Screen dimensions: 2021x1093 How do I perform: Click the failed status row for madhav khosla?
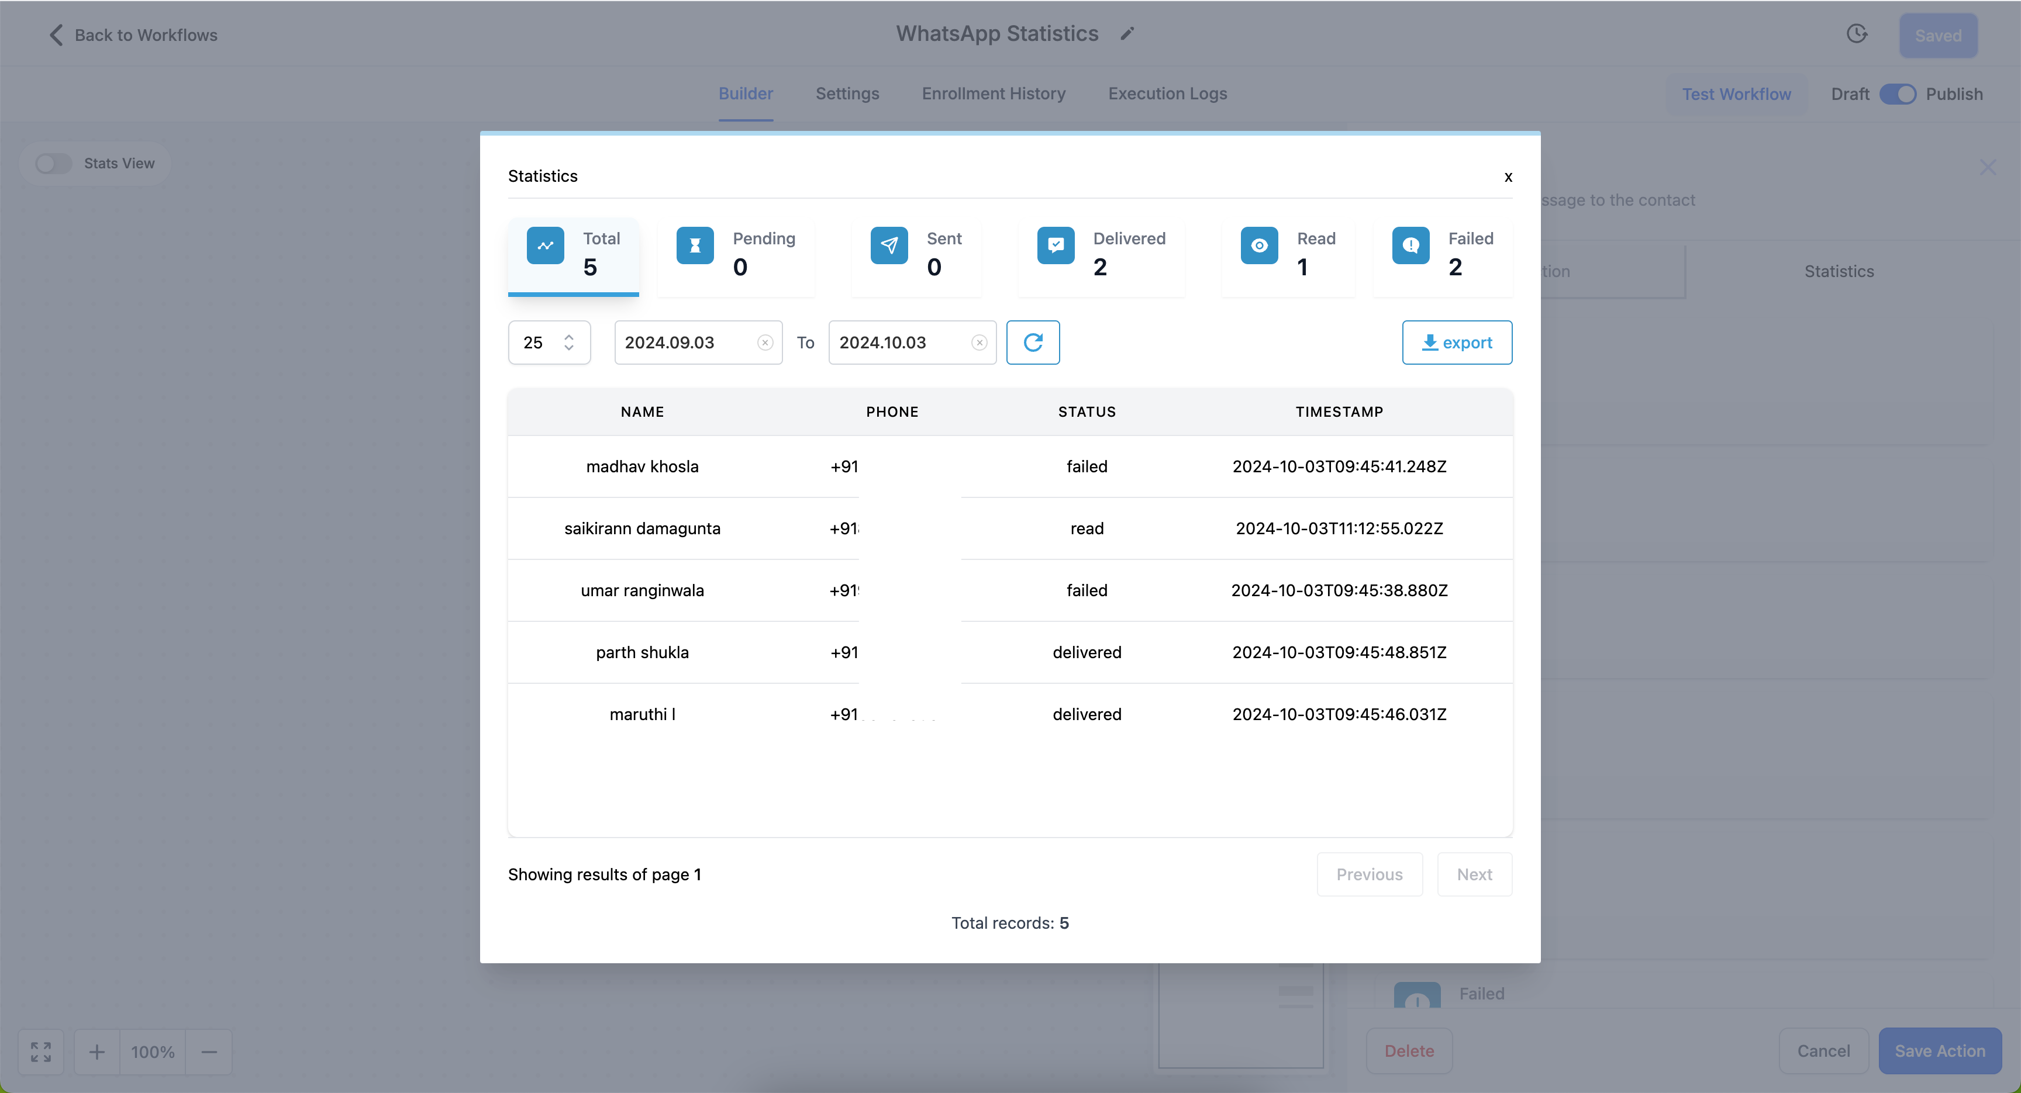[1010, 466]
